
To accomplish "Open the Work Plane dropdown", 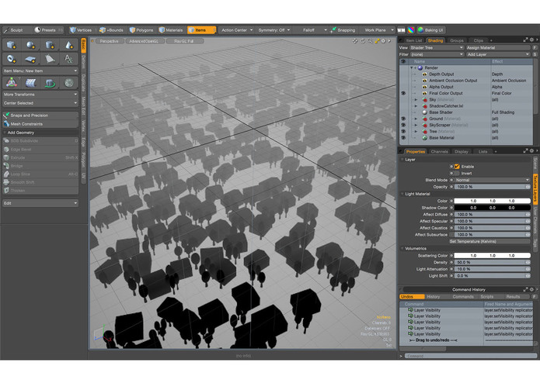I will tap(378, 30).
